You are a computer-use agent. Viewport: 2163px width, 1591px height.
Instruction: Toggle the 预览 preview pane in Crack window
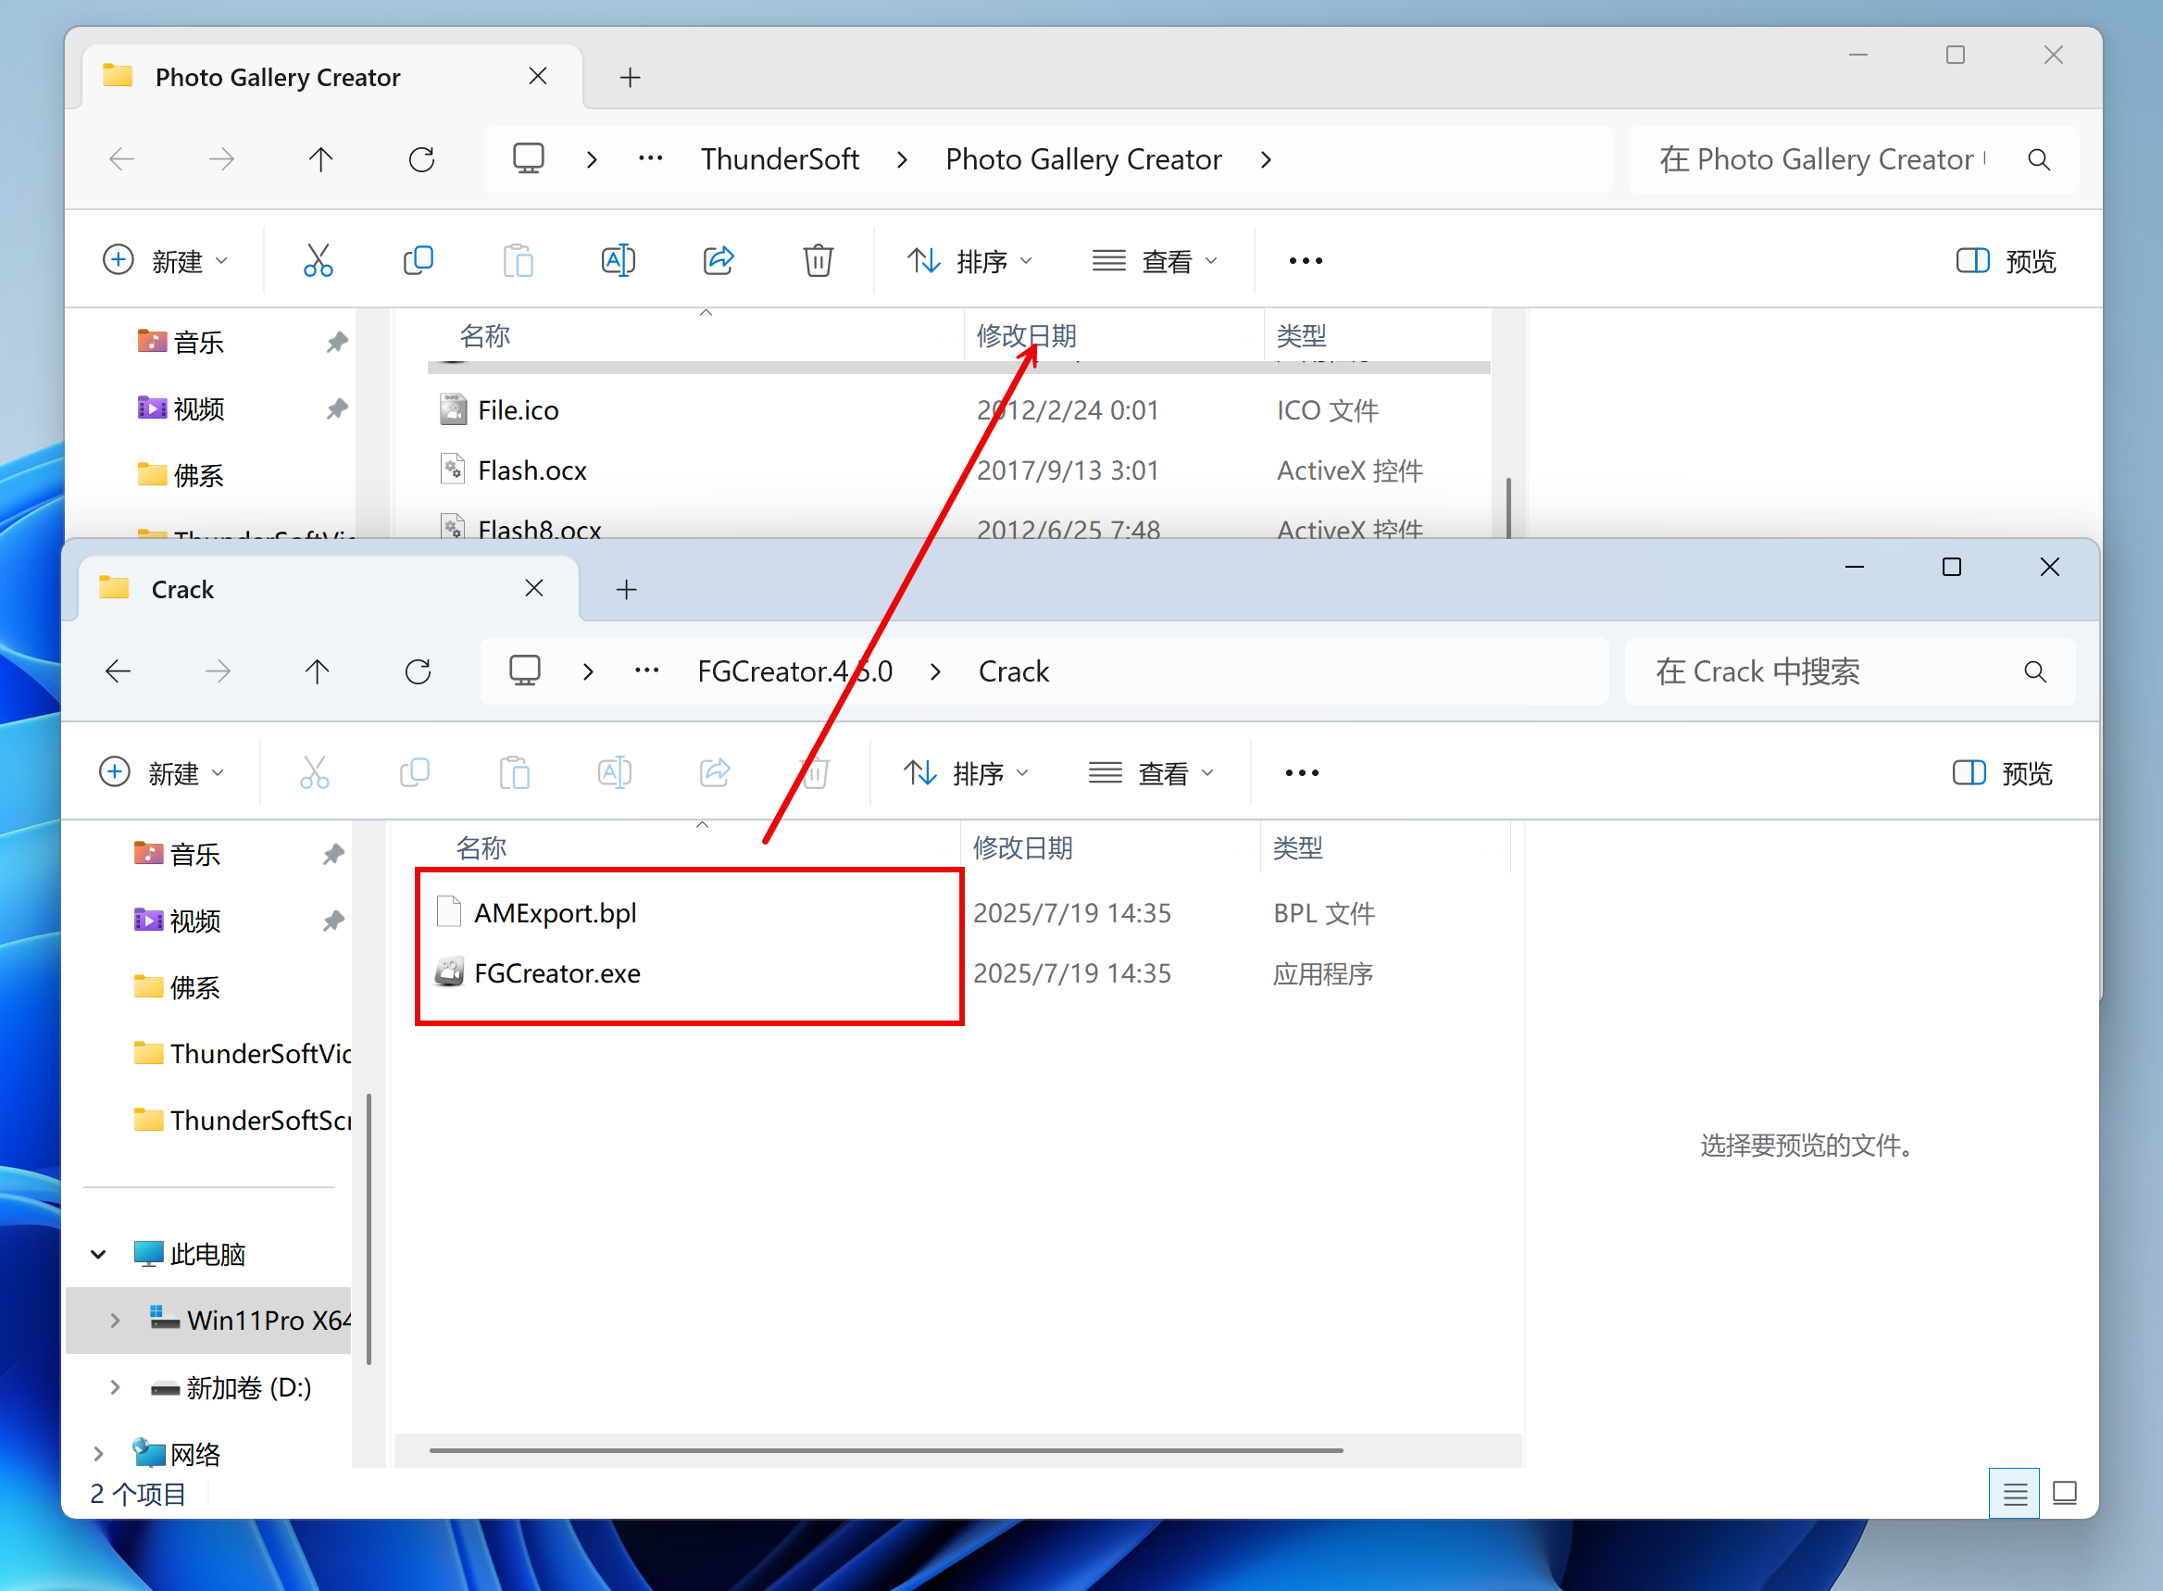[2002, 772]
